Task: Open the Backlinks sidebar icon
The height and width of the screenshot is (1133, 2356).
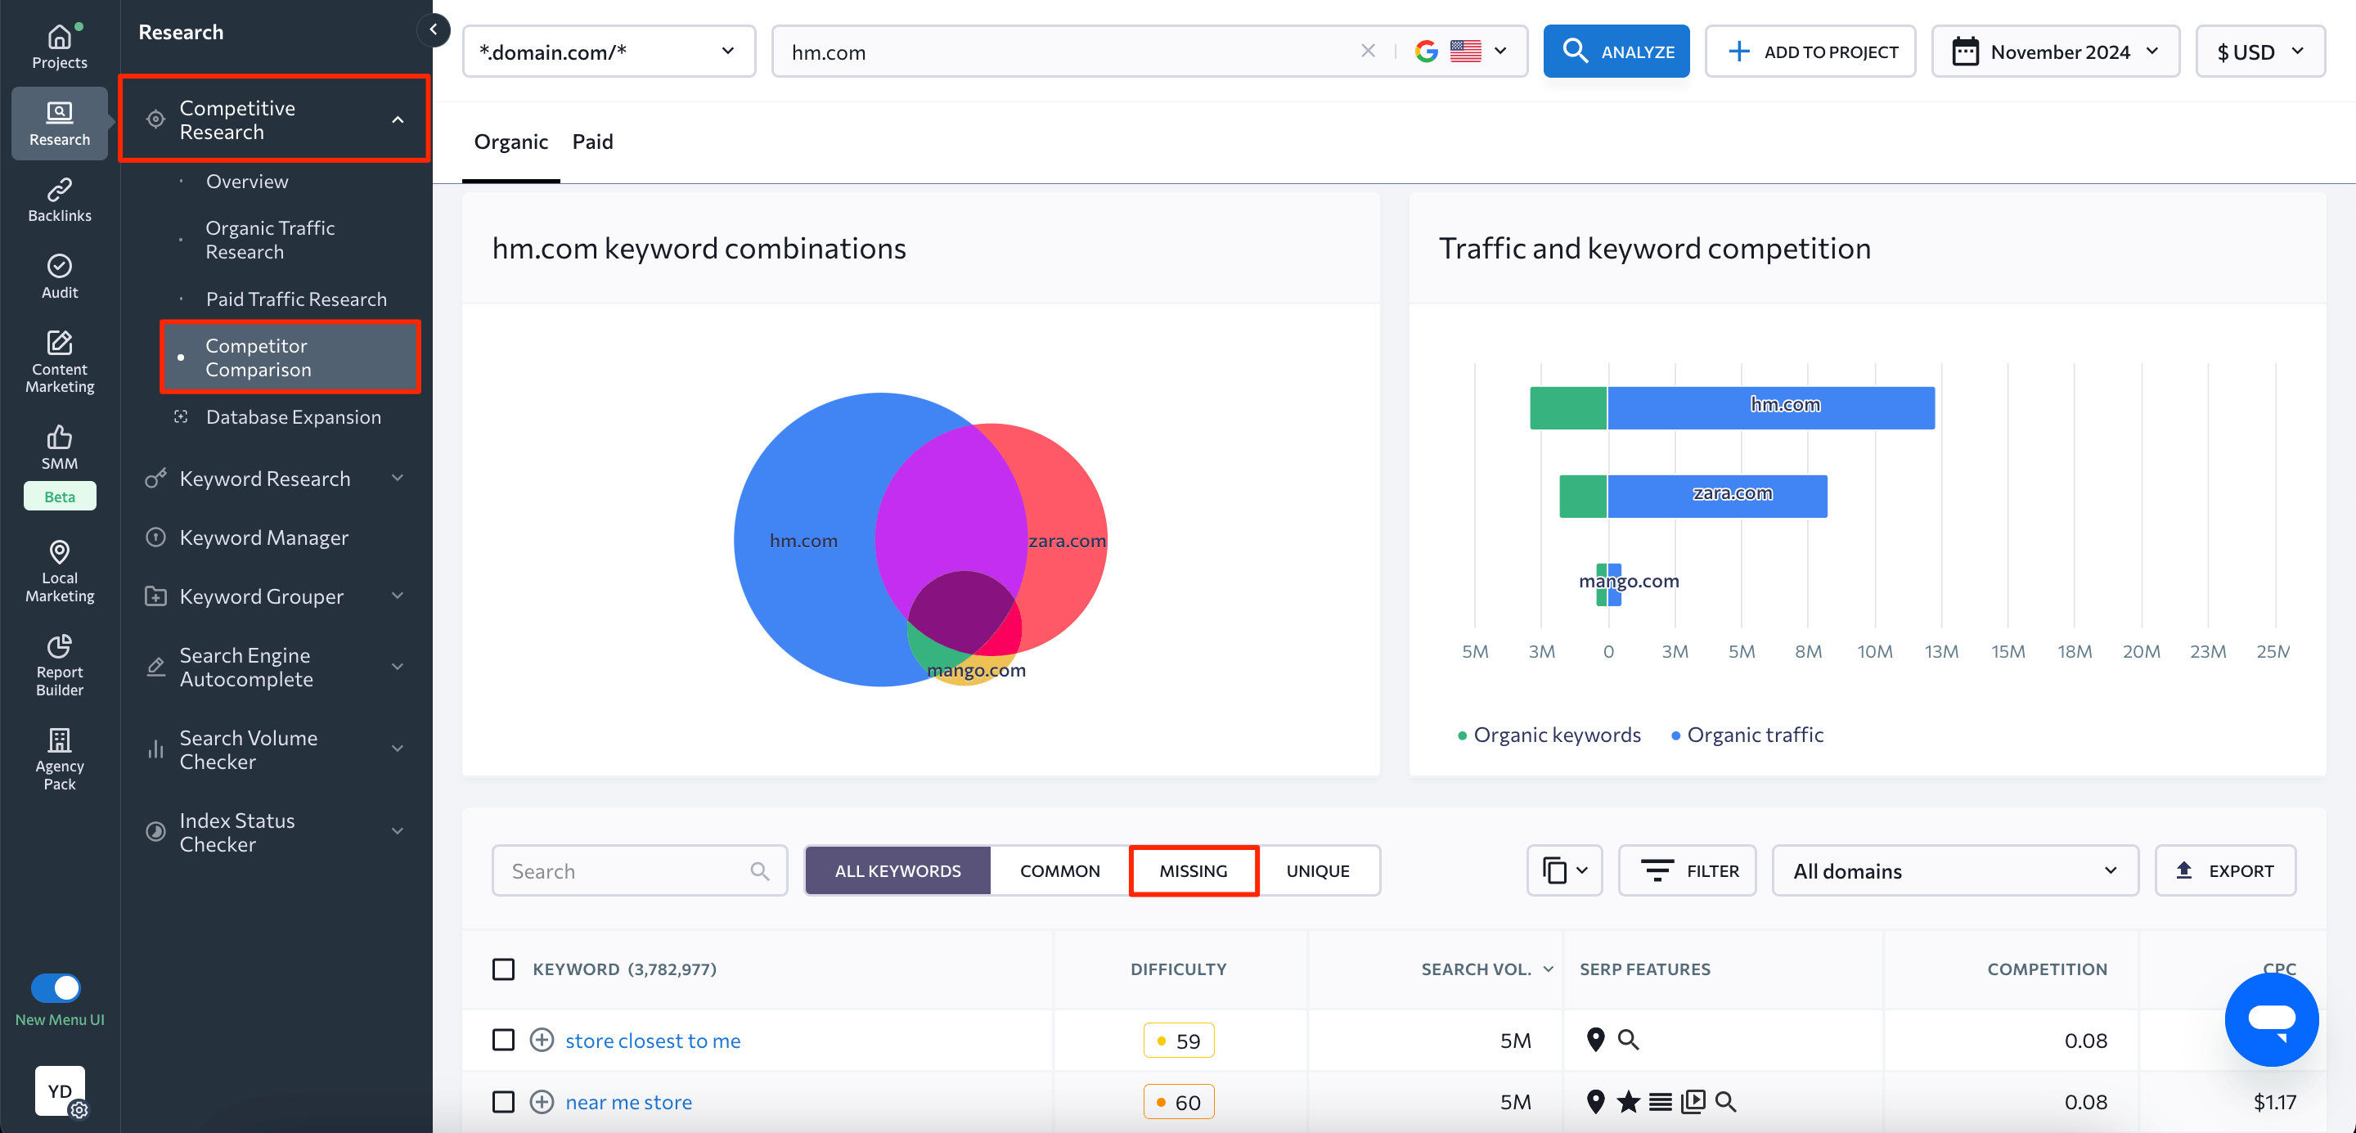Action: [x=60, y=200]
